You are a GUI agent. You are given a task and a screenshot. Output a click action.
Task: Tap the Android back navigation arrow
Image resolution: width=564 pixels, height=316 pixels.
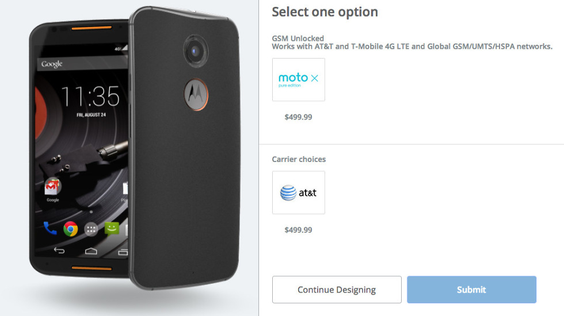59,251
